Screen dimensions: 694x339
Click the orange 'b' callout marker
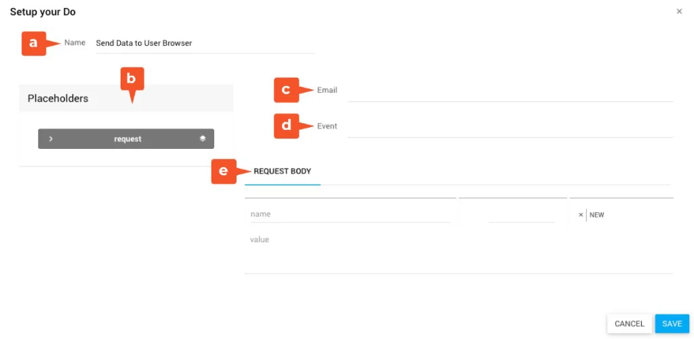click(132, 79)
